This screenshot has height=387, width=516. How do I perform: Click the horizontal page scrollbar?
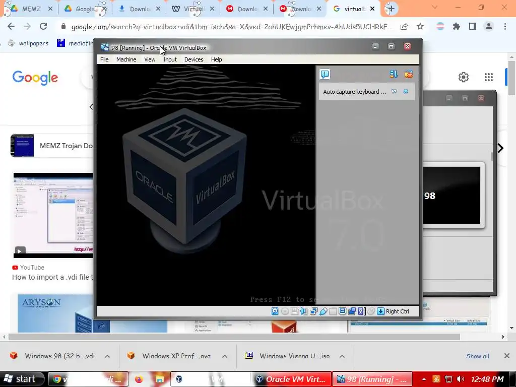[234, 337]
